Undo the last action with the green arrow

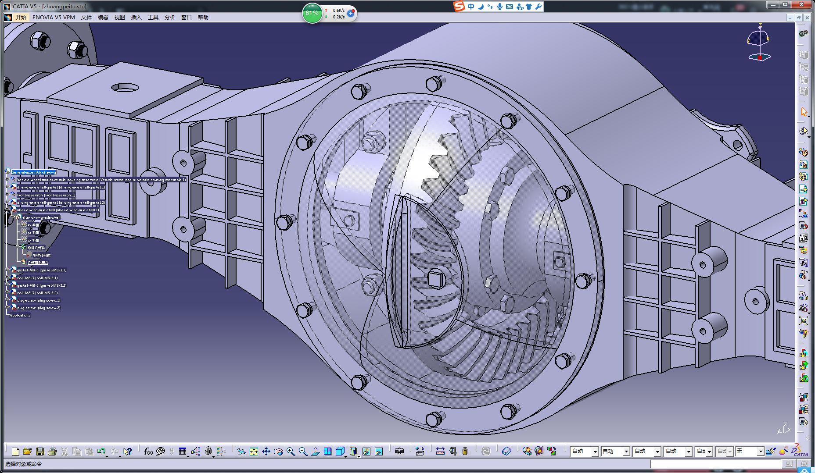[x=101, y=452]
